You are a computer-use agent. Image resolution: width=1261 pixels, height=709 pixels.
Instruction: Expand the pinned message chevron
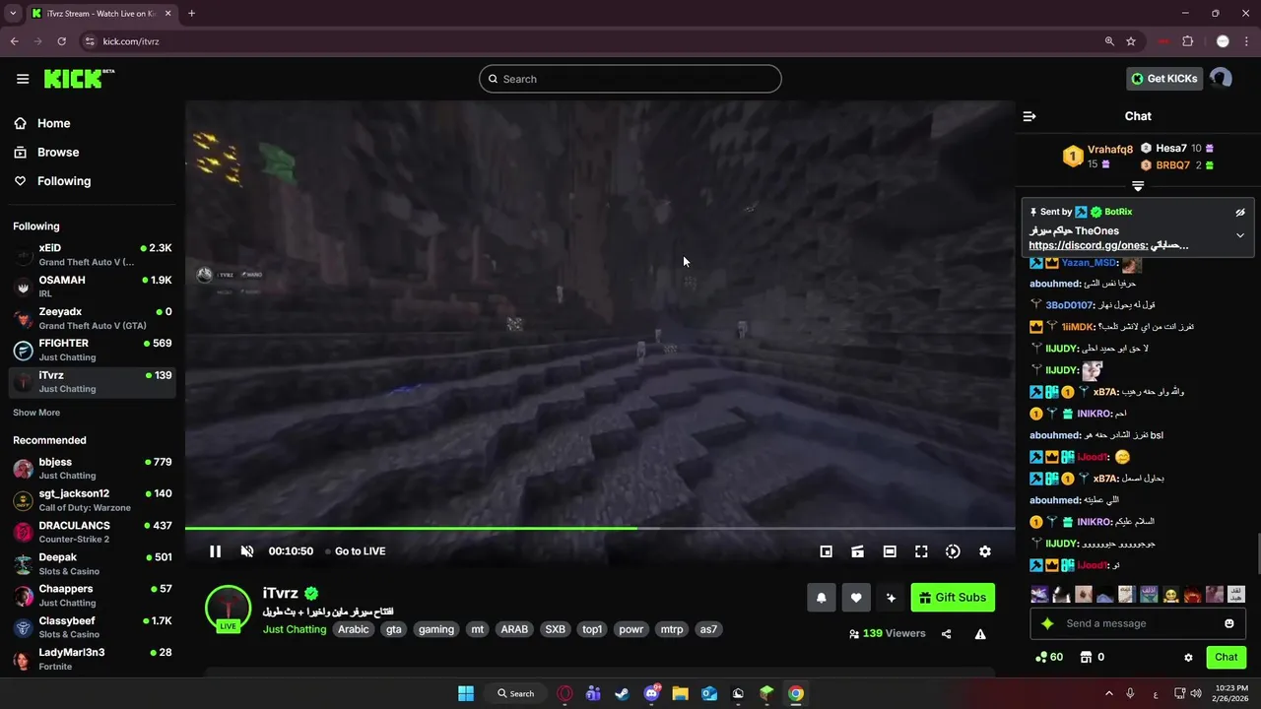pyautogui.click(x=1240, y=235)
